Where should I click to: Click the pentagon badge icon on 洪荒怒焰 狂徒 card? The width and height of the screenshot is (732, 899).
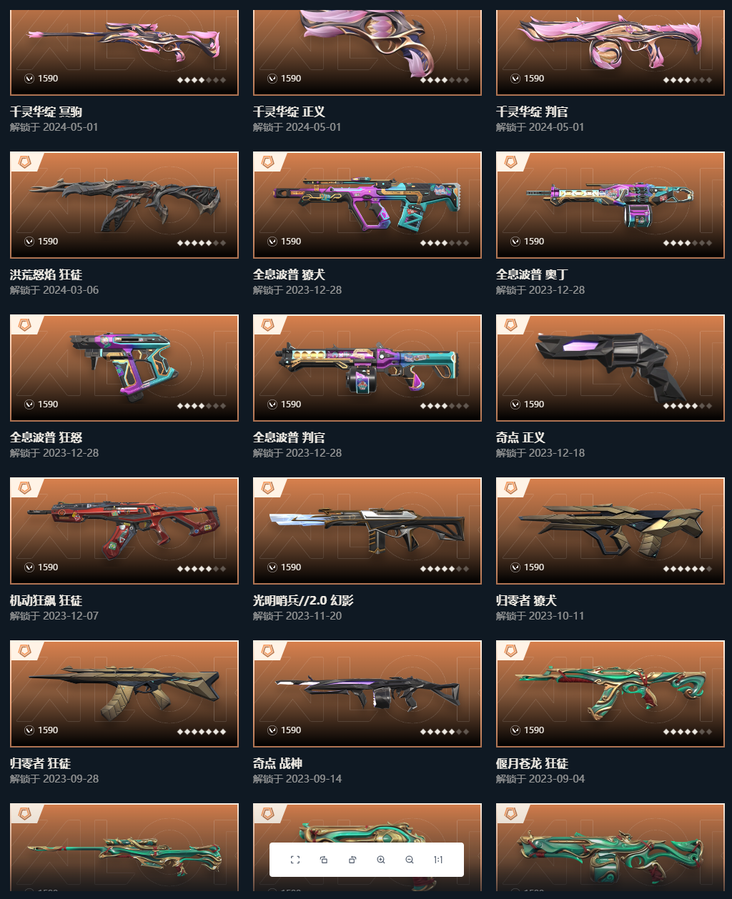25,162
